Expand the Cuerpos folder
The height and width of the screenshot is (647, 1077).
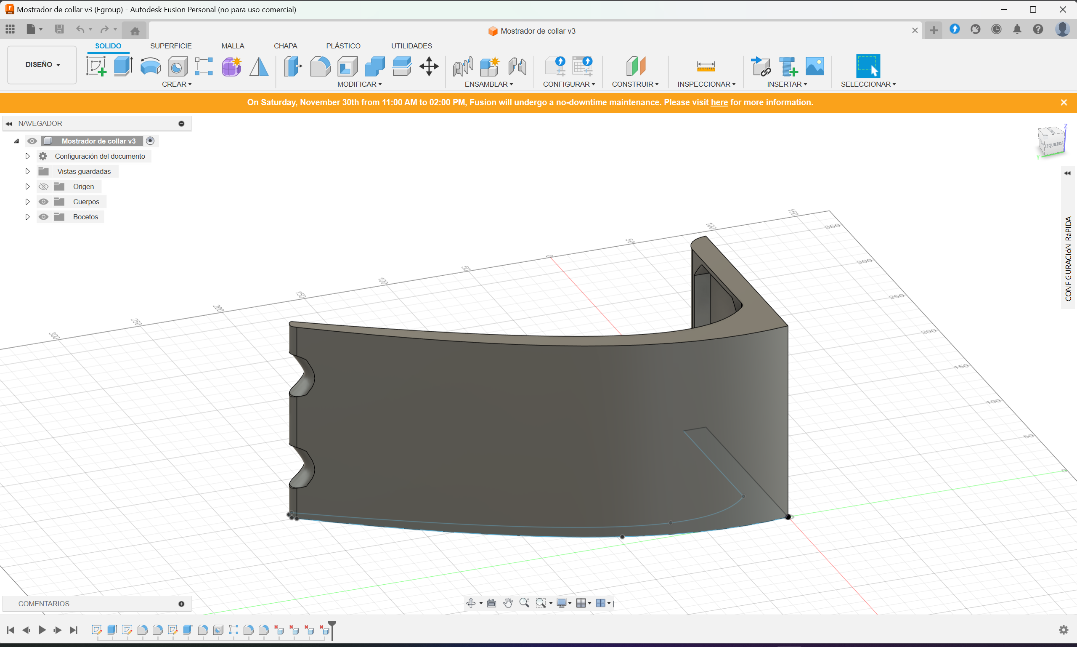pyautogui.click(x=27, y=202)
